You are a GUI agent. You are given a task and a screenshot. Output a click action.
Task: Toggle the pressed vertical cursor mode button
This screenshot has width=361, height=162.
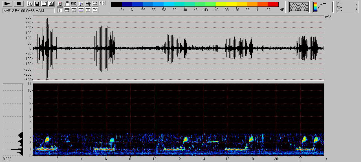point(60,10)
